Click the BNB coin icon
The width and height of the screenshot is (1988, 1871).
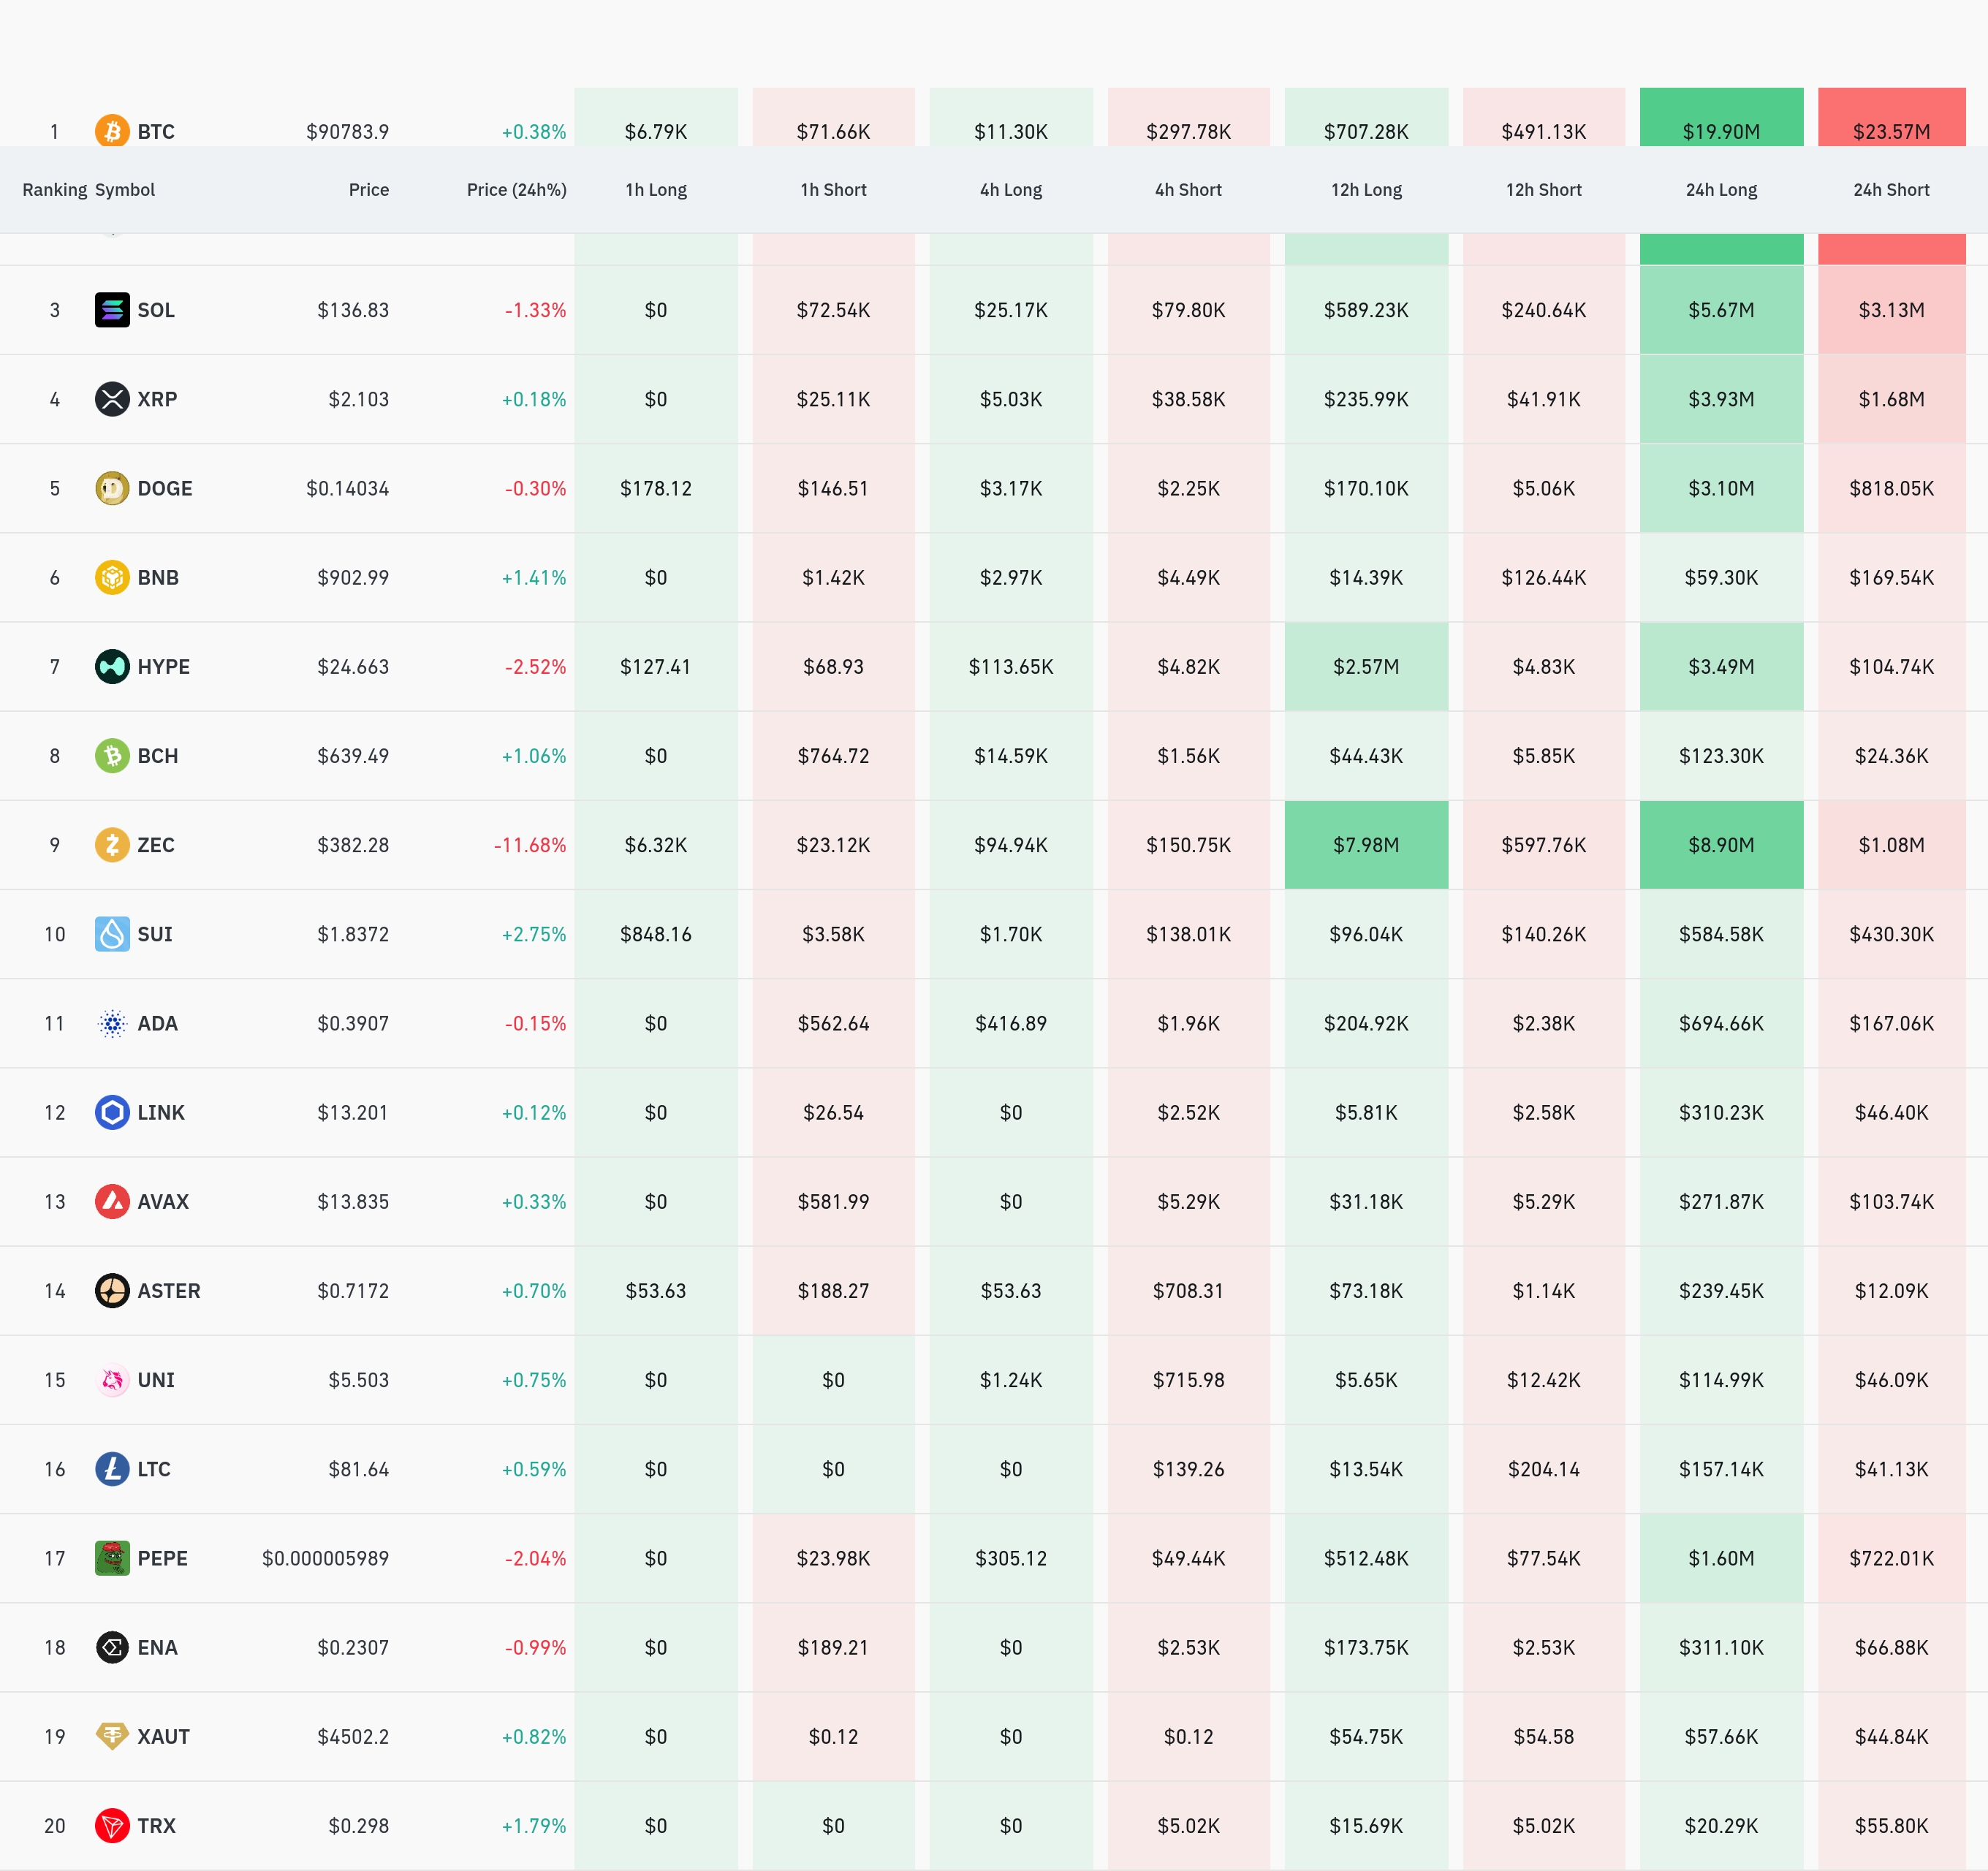[112, 577]
